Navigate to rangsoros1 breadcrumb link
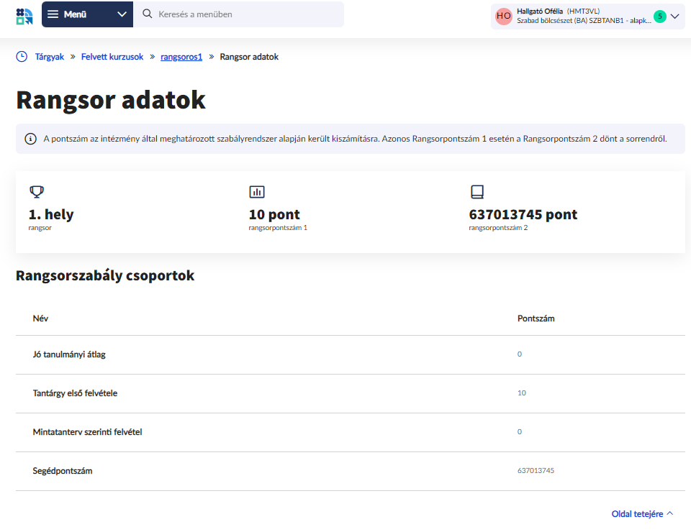 tap(181, 57)
